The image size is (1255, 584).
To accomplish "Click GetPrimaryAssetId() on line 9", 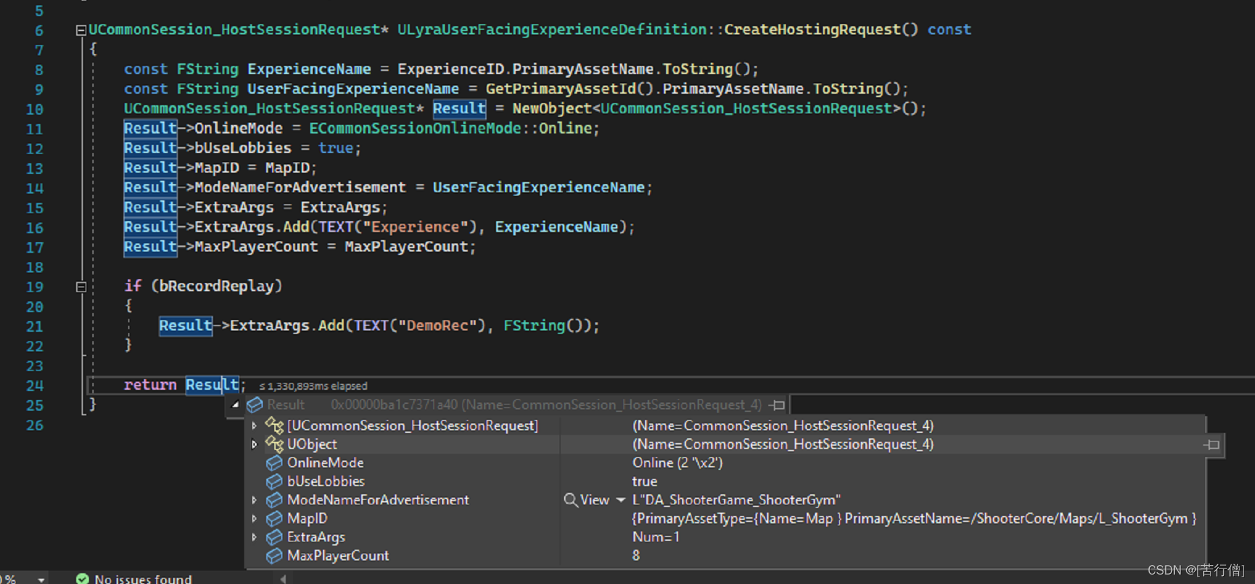I will 570,89.
